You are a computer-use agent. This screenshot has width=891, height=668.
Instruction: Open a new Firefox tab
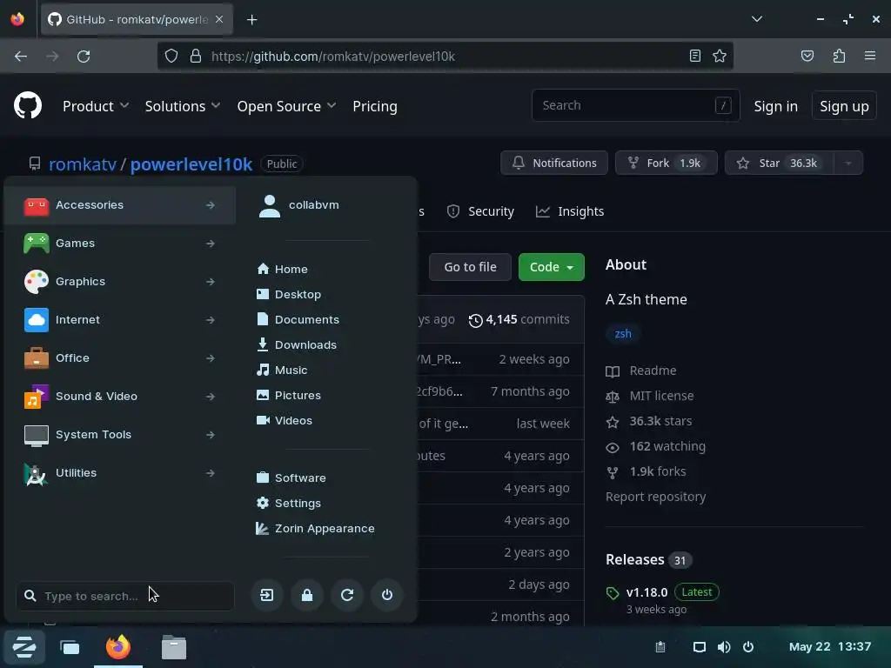click(x=251, y=20)
